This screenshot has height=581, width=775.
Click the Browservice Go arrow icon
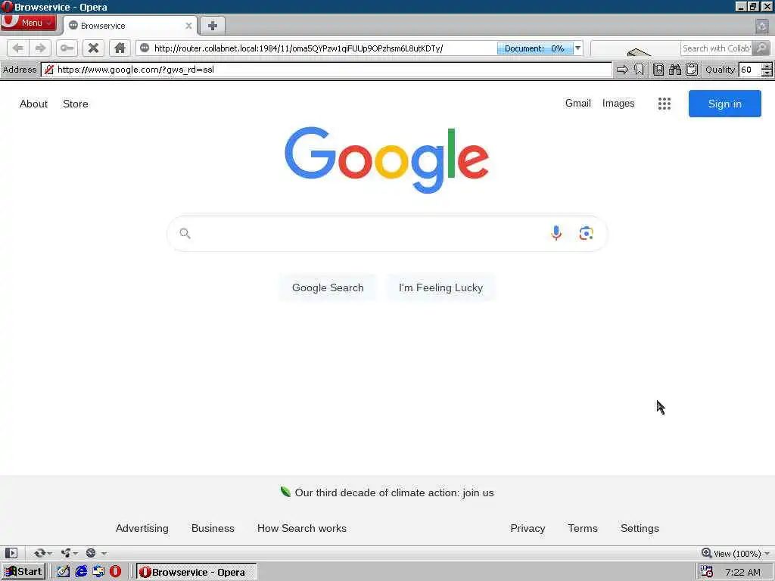click(622, 70)
